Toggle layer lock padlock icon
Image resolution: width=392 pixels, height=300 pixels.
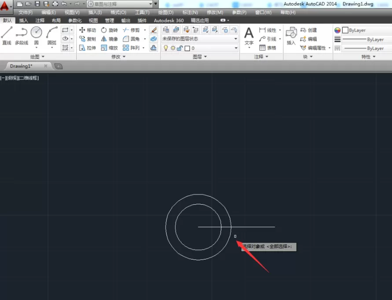click(180, 48)
